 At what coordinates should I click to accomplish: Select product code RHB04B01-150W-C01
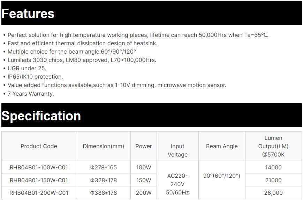pyautogui.click(x=39, y=180)
